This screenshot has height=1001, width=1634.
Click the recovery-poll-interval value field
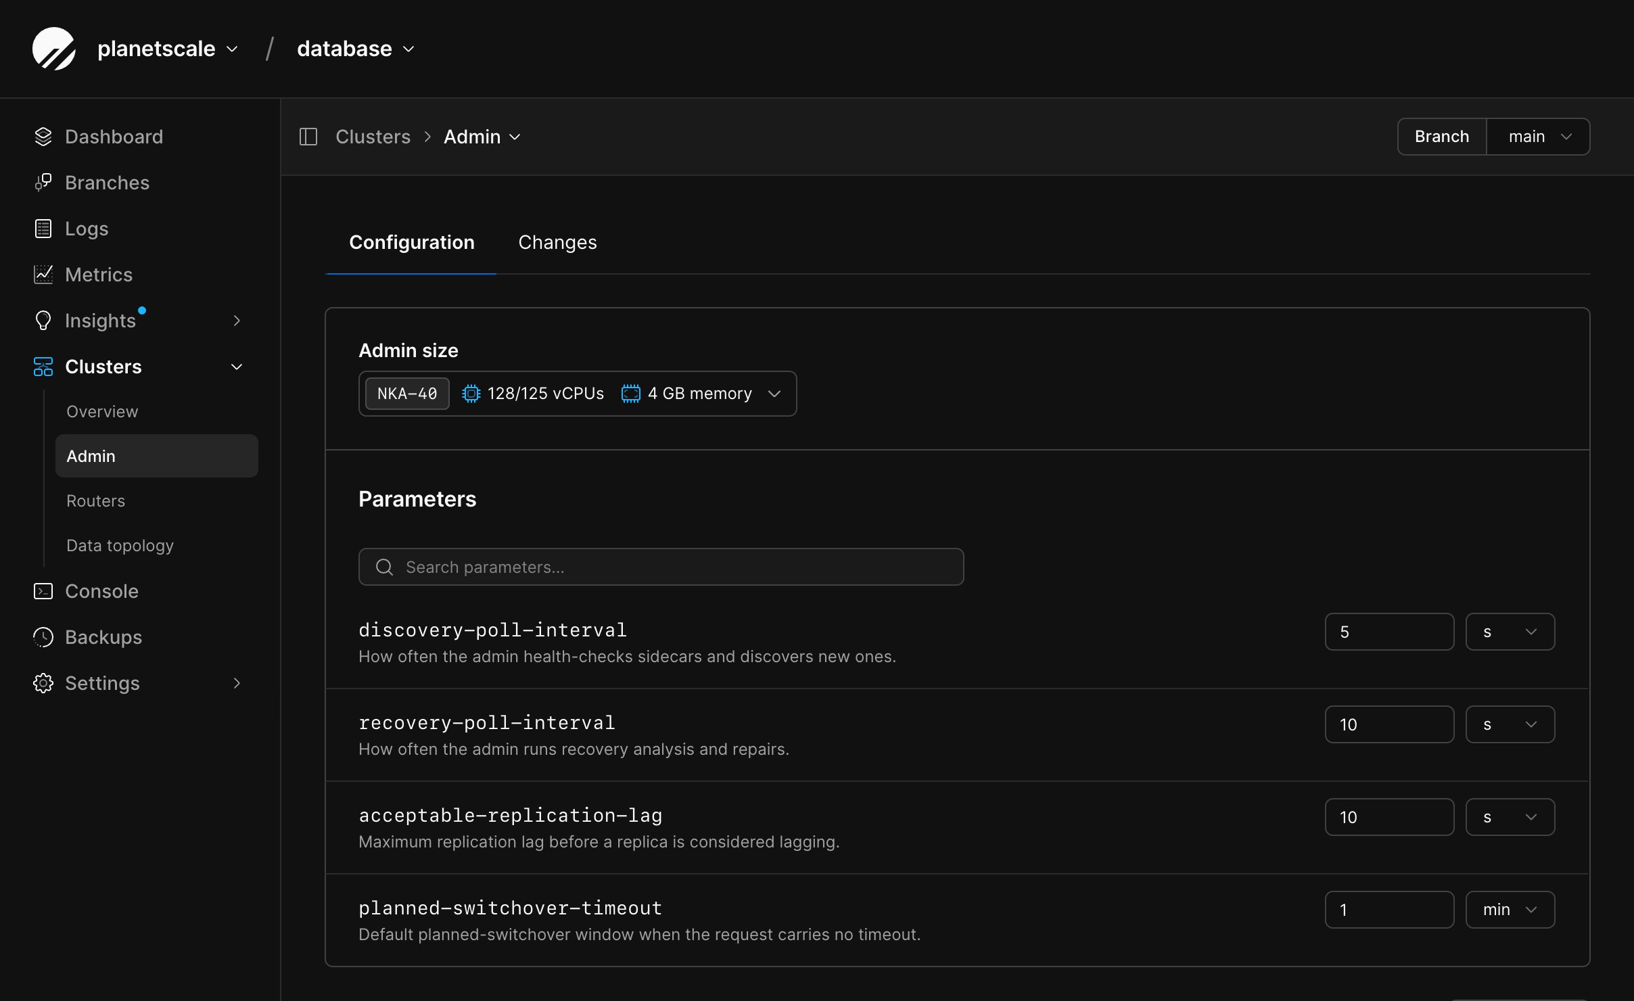click(1390, 724)
